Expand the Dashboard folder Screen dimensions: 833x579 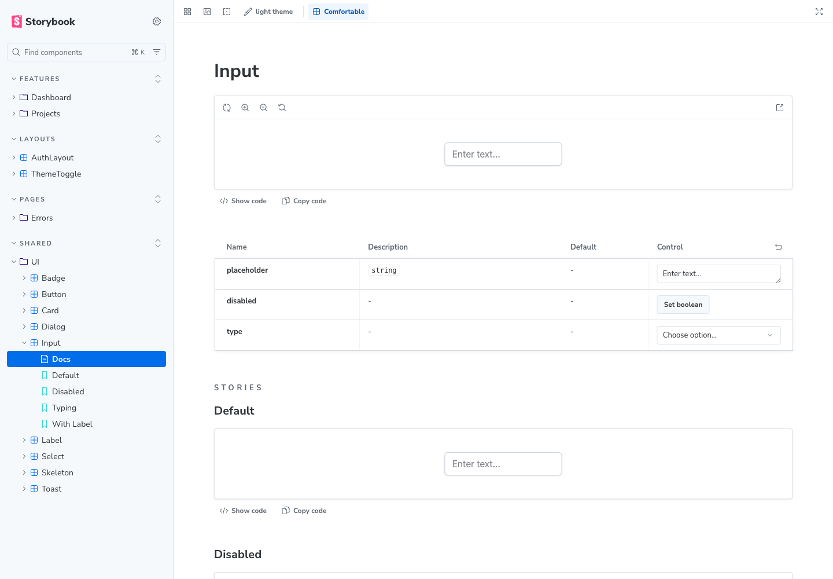click(86, 97)
